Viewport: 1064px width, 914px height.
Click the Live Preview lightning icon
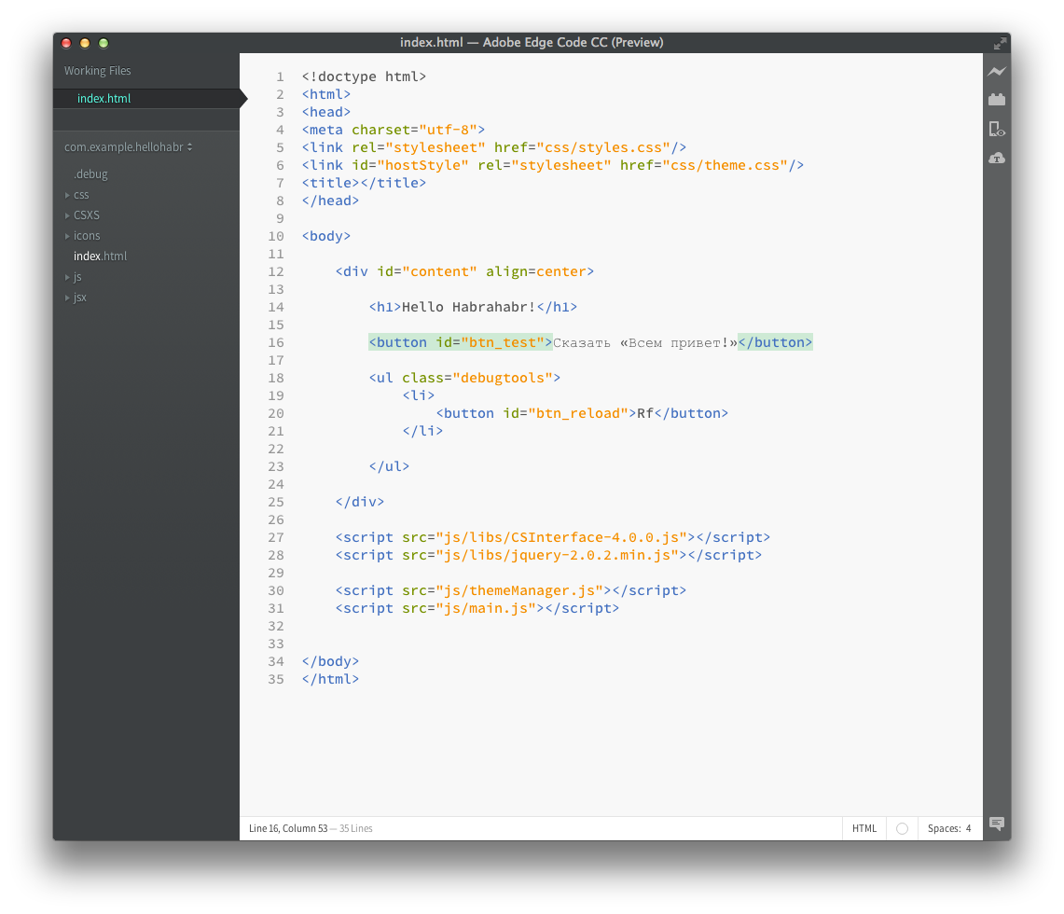click(996, 71)
